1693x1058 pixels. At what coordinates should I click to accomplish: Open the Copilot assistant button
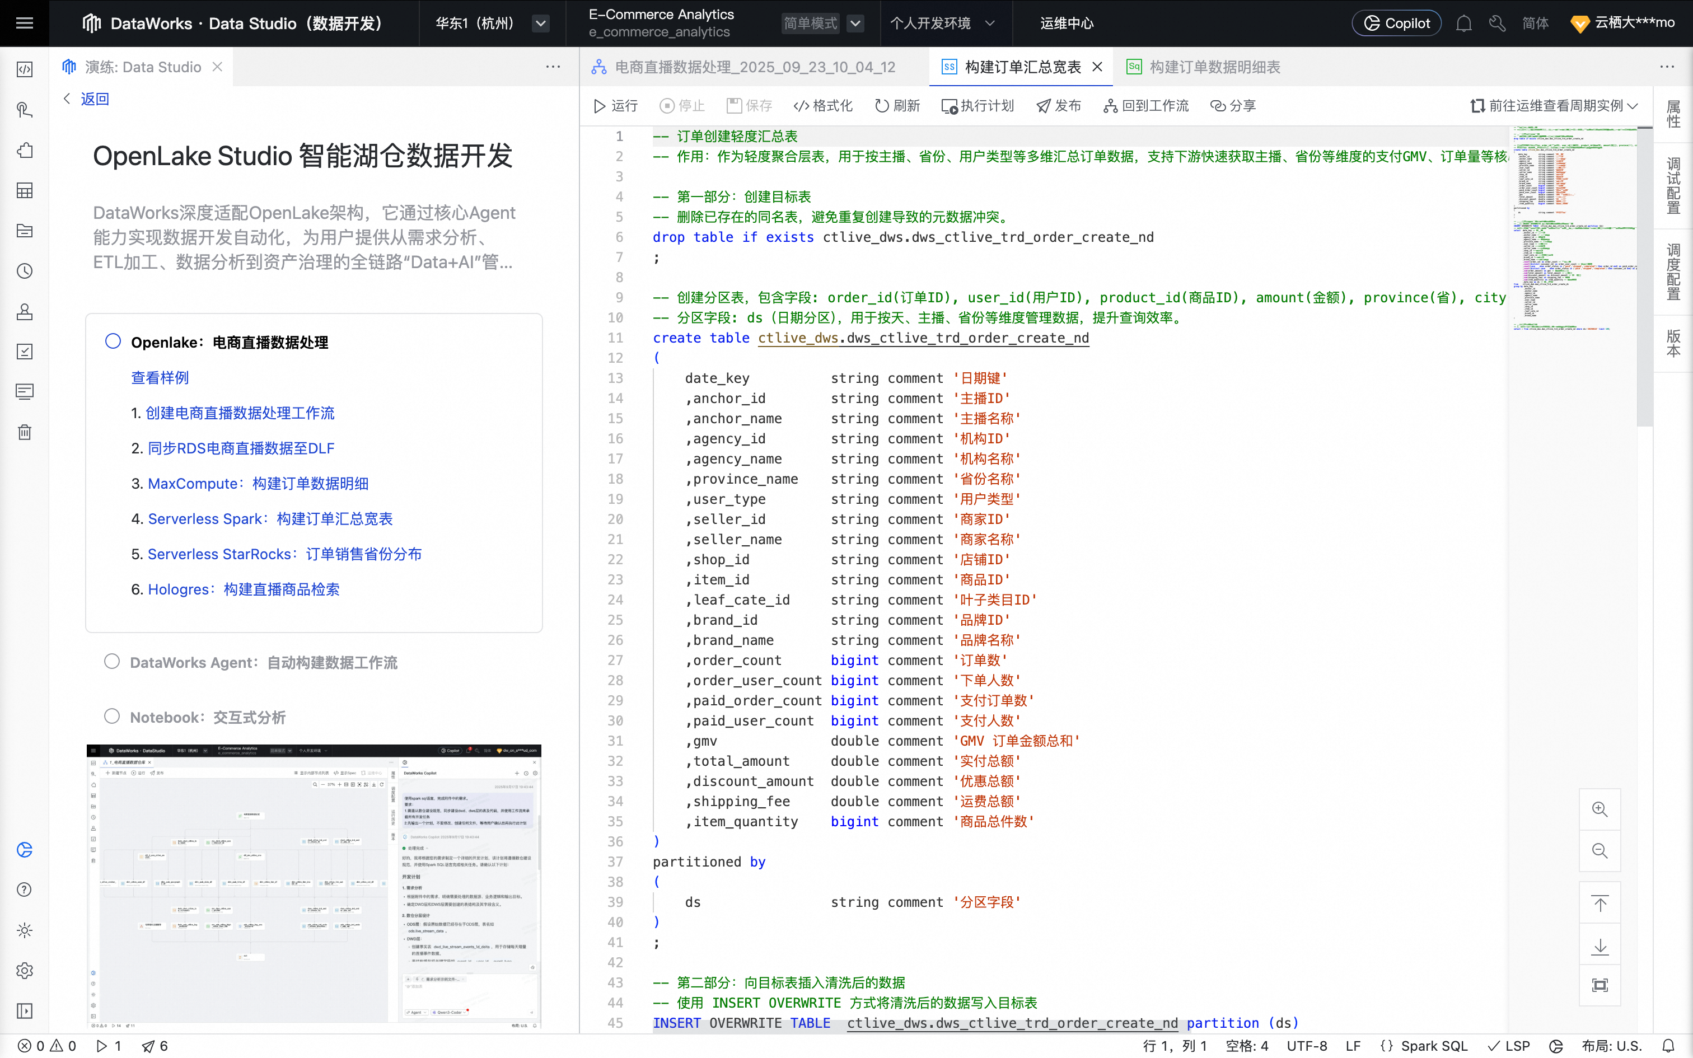pyautogui.click(x=1396, y=23)
